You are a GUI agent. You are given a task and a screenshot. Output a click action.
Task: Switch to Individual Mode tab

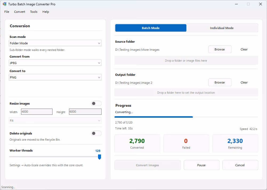[x=222, y=28]
